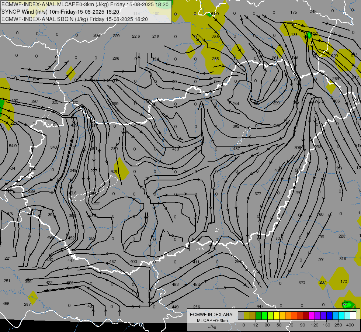Click legend tick label 250
This screenshot has width=361, height=332.
click(x=338, y=325)
